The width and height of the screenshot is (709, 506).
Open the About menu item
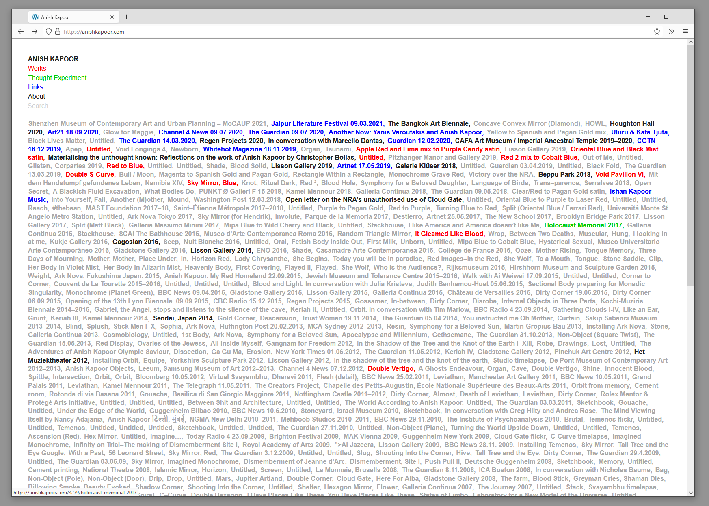pyautogui.click(x=37, y=96)
